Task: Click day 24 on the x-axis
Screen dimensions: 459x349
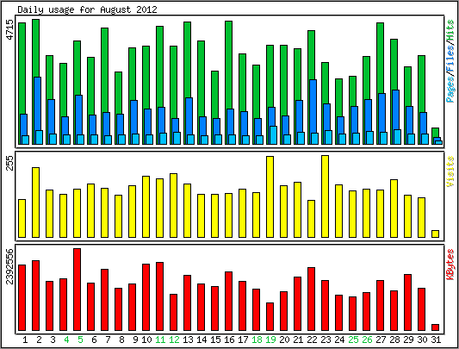Action: [339, 340]
